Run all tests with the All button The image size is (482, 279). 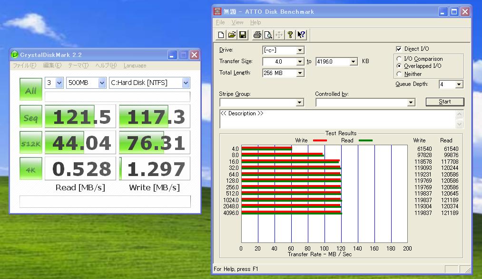coord(30,90)
